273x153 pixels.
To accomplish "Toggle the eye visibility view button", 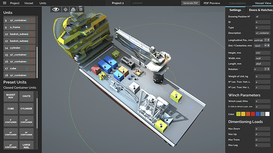I will [56, 9].
